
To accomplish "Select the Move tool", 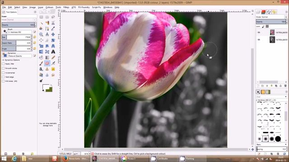I will pos(53,34).
